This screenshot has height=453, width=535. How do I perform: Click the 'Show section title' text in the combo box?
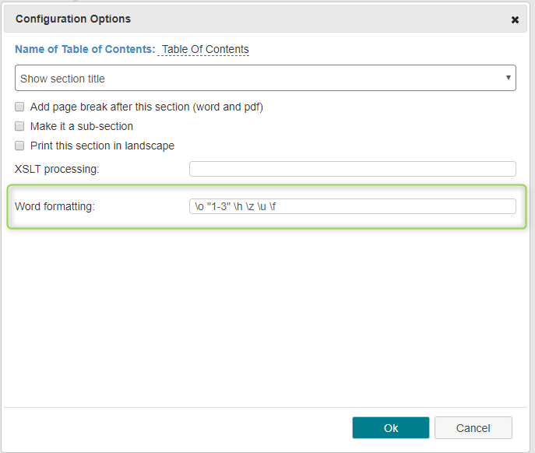click(x=62, y=79)
